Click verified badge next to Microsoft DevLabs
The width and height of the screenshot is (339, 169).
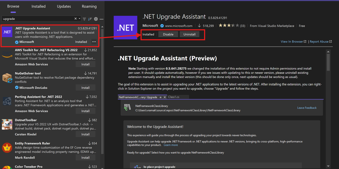coord(17,88)
